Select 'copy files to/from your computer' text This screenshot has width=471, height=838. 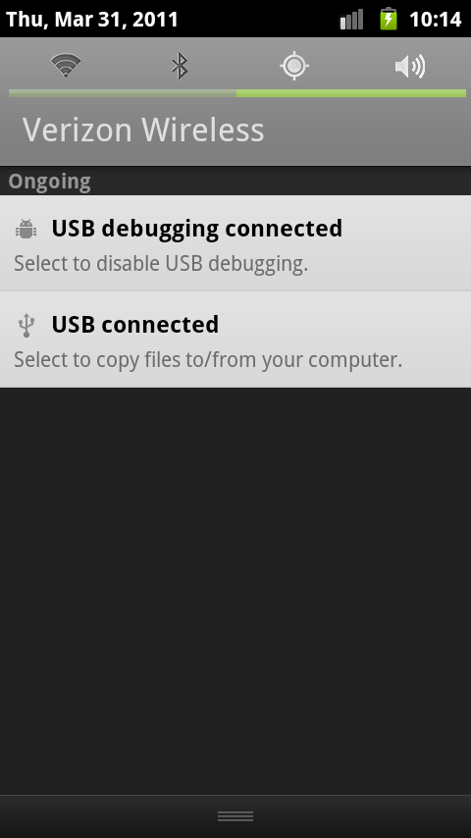249,360
